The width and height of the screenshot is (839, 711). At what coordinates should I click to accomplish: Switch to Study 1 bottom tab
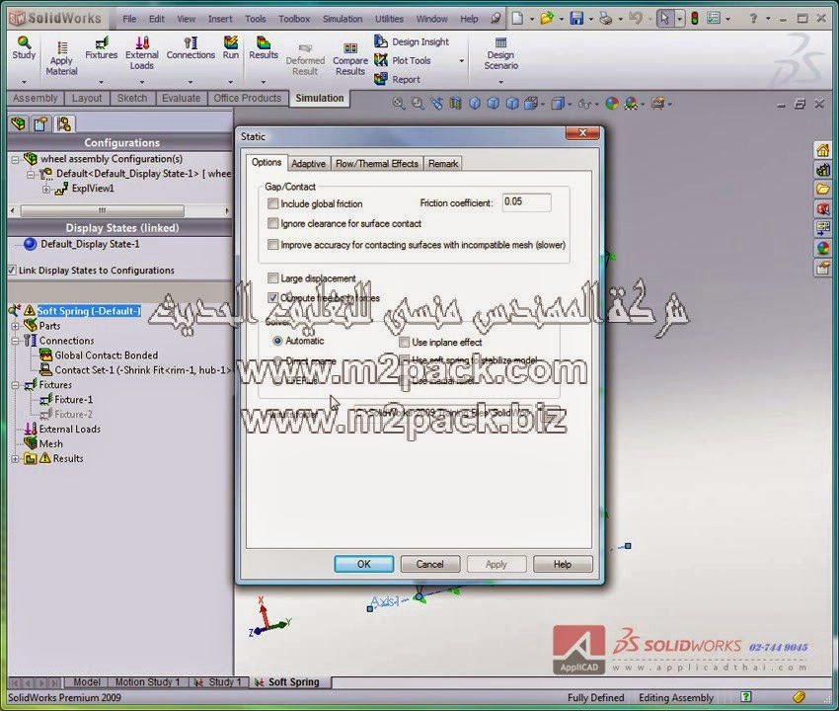pyautogui.click(x=219, y=682)
